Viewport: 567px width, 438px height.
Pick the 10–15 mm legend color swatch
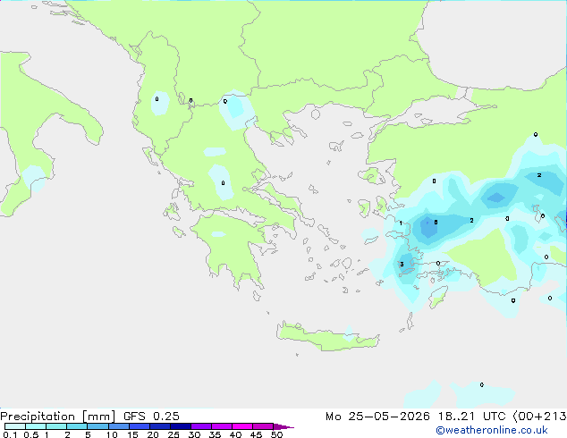pyautogui.click(x=118, y=426)
